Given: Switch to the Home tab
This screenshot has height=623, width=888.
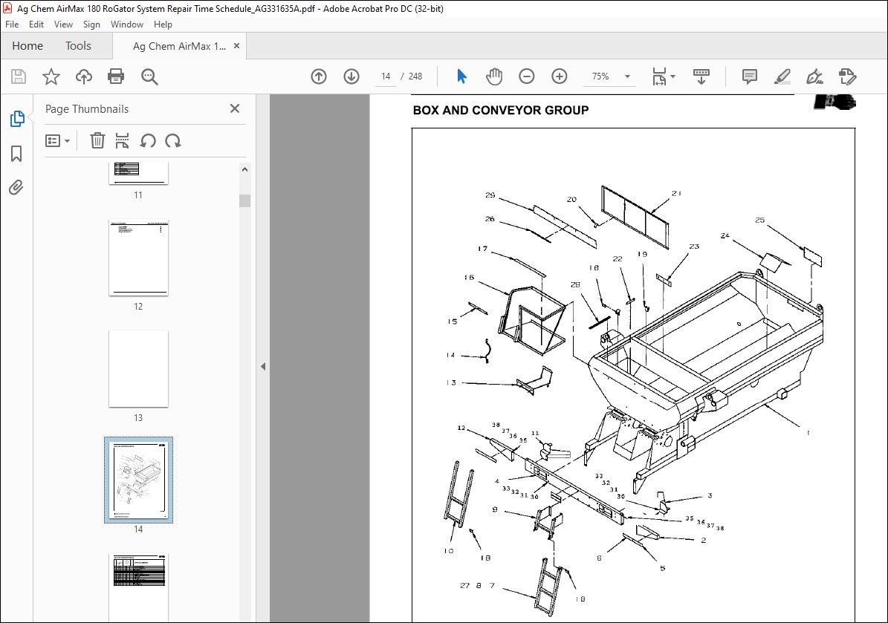Looking at the screenshot, I should 27,46.
